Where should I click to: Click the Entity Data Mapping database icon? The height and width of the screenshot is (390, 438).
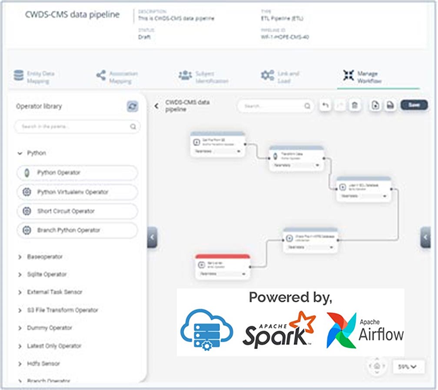pyautogui.click(x=19, y=76)
